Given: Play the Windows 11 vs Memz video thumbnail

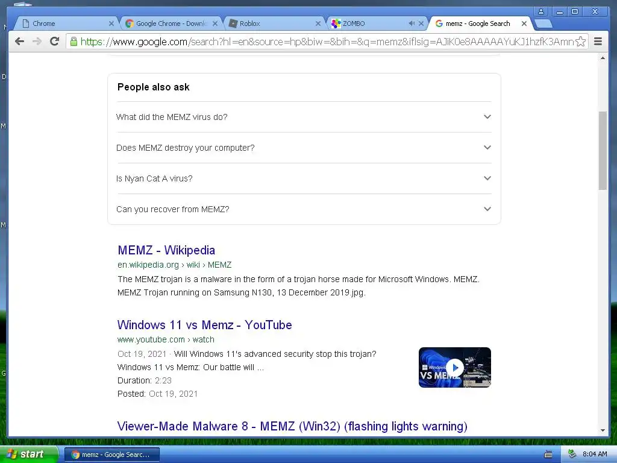Looking at the screenshot, I should point(455,367).
